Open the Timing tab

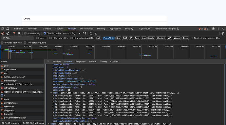[104, 62]
